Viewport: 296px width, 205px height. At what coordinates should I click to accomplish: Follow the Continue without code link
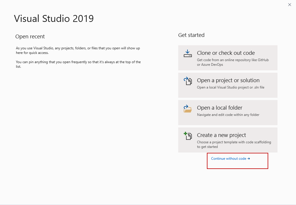pyautogui.click(x=229, y=159)
